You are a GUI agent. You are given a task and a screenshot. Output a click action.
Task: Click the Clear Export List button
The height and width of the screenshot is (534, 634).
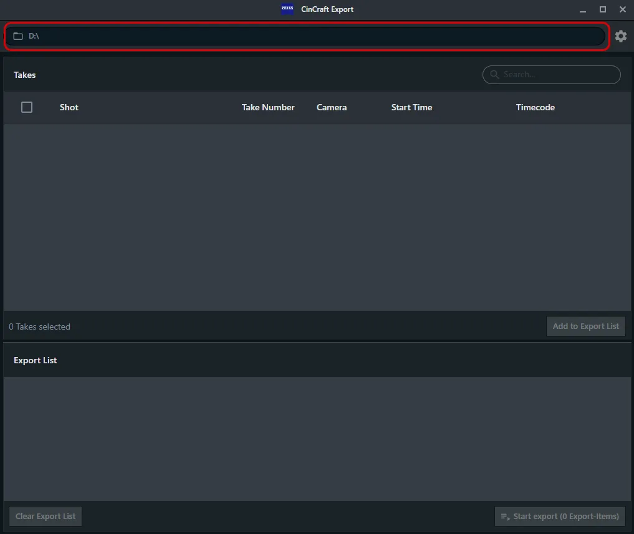click(x=46, y=516)
